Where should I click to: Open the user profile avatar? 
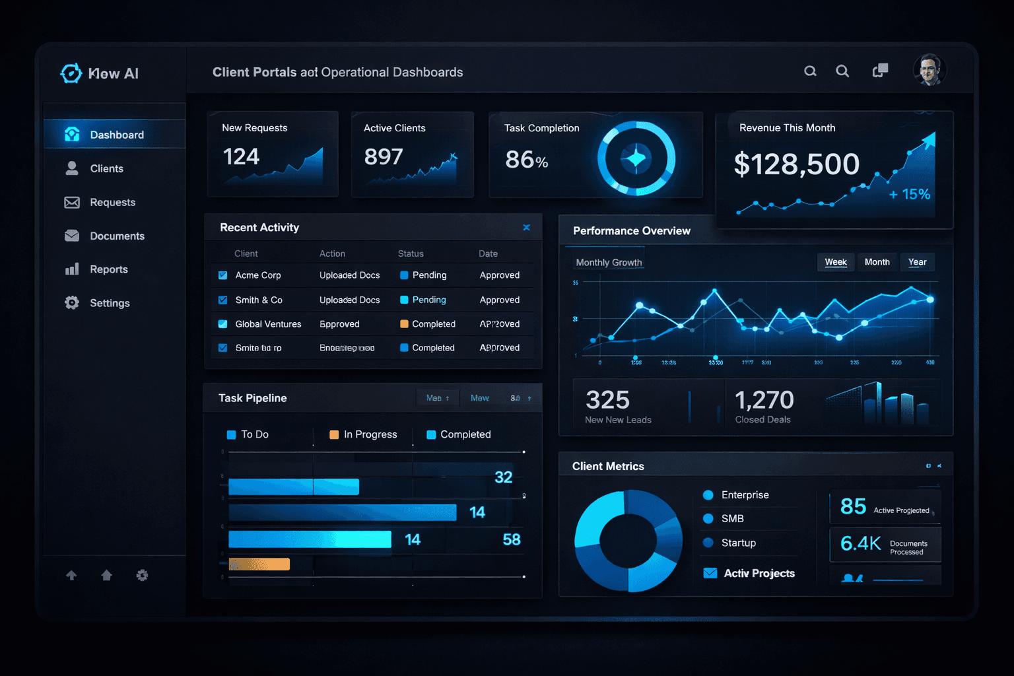[x=929, y=71]
